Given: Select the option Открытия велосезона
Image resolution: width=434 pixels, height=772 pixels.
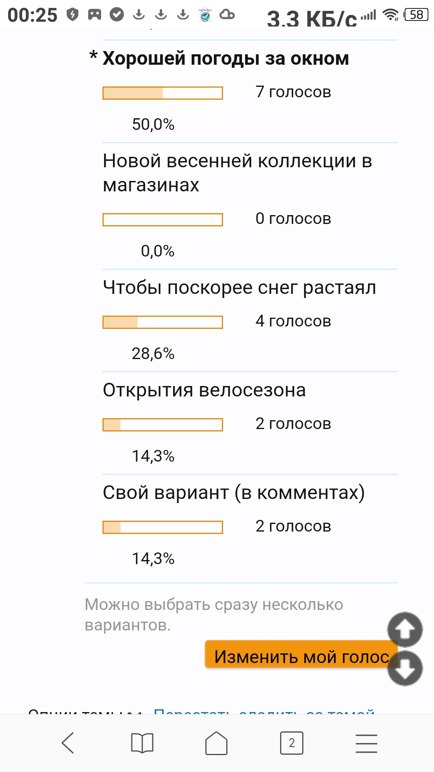Looking at the screenshot, I should [204, 389].
